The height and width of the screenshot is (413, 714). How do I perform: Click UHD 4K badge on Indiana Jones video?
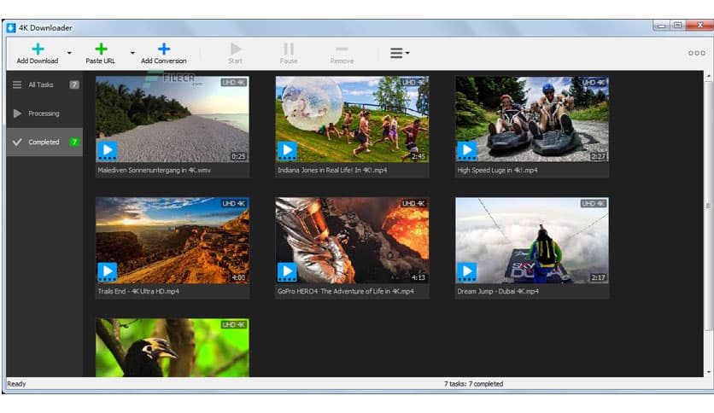click(414, 82)
